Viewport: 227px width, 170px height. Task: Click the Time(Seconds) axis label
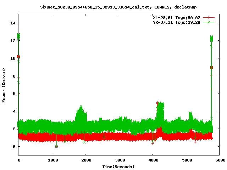118,167
